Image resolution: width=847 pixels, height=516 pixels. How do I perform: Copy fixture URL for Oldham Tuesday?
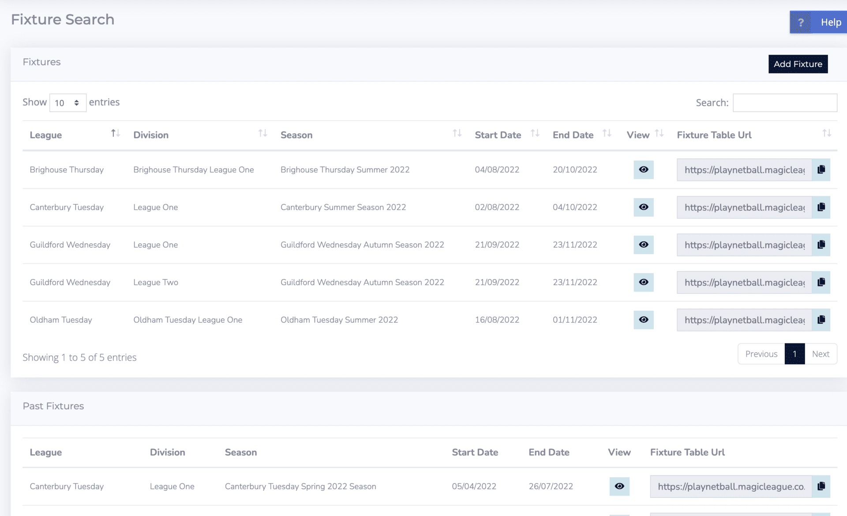coord(821,320)
